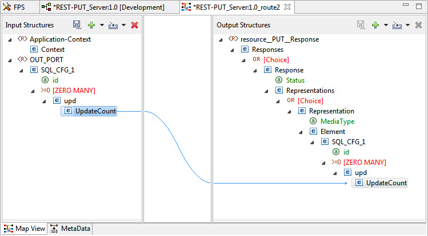The image size is (428, 236).
Task: Select the output id attribute
Action: coord(346,152)
